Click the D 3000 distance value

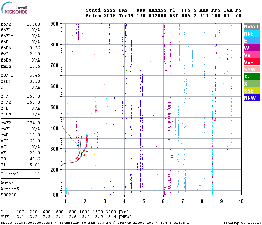pyautogui.click(x=111, y=212)
